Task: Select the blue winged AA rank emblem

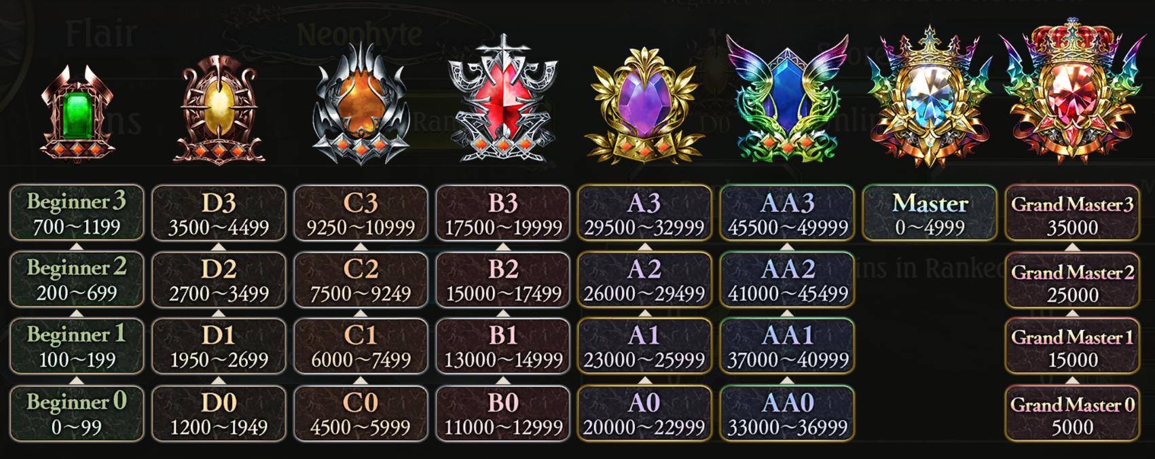Action: (x=787, y=98)
